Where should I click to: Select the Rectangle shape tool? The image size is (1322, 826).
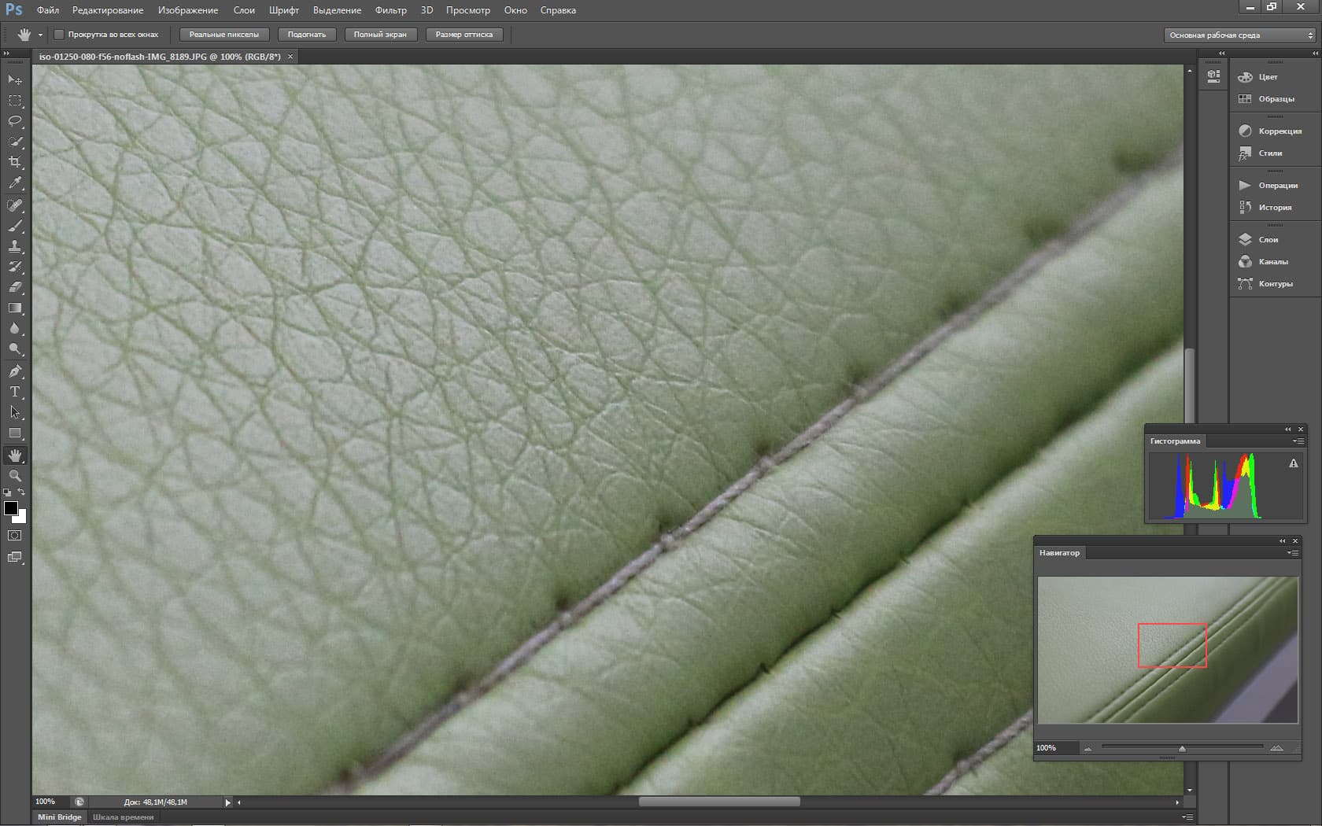coord(15,433)
